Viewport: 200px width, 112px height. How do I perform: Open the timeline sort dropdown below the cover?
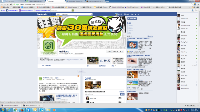click(x=82, y=71)
